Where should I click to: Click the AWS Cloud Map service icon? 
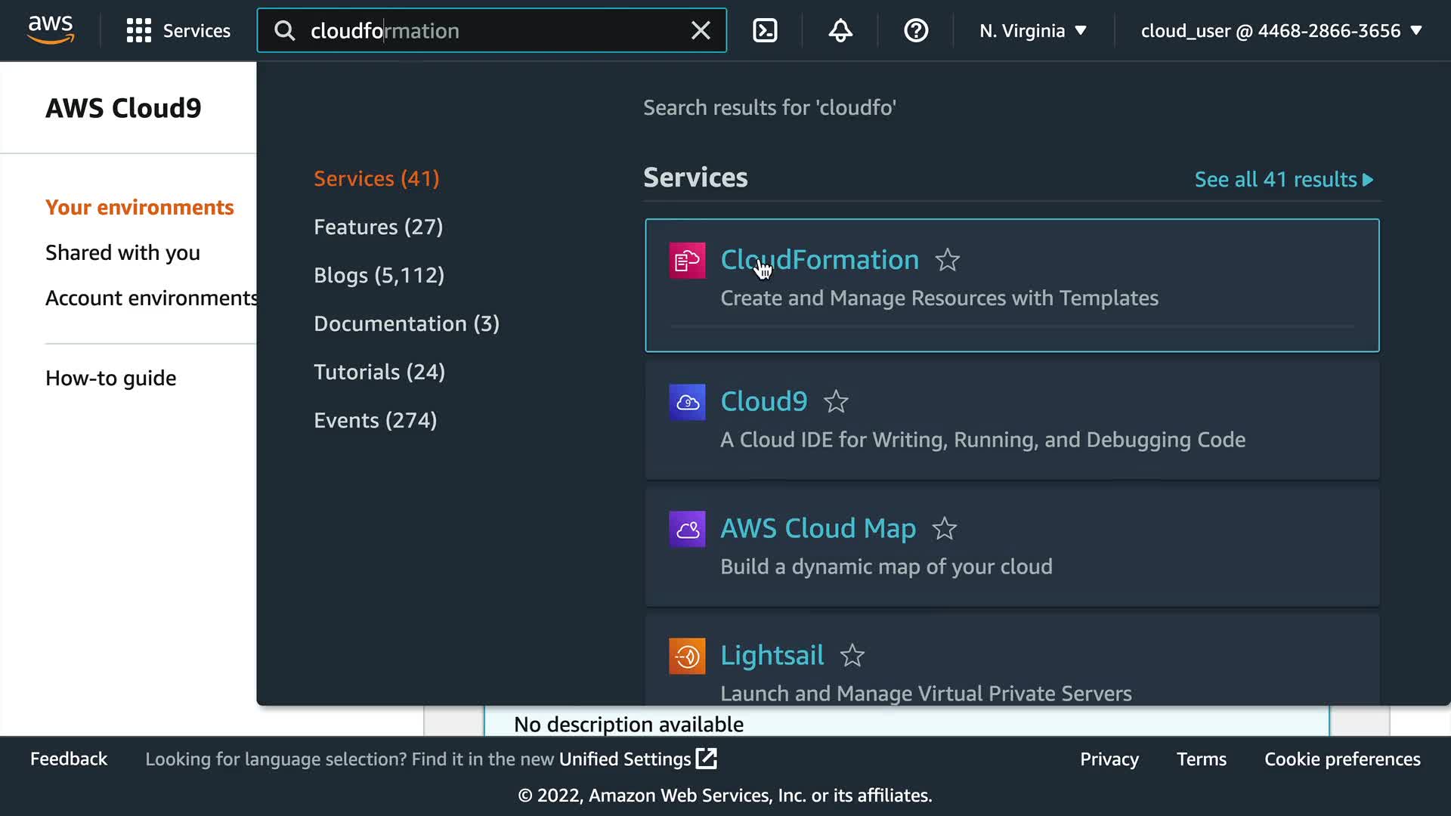(x=687, y=529)
